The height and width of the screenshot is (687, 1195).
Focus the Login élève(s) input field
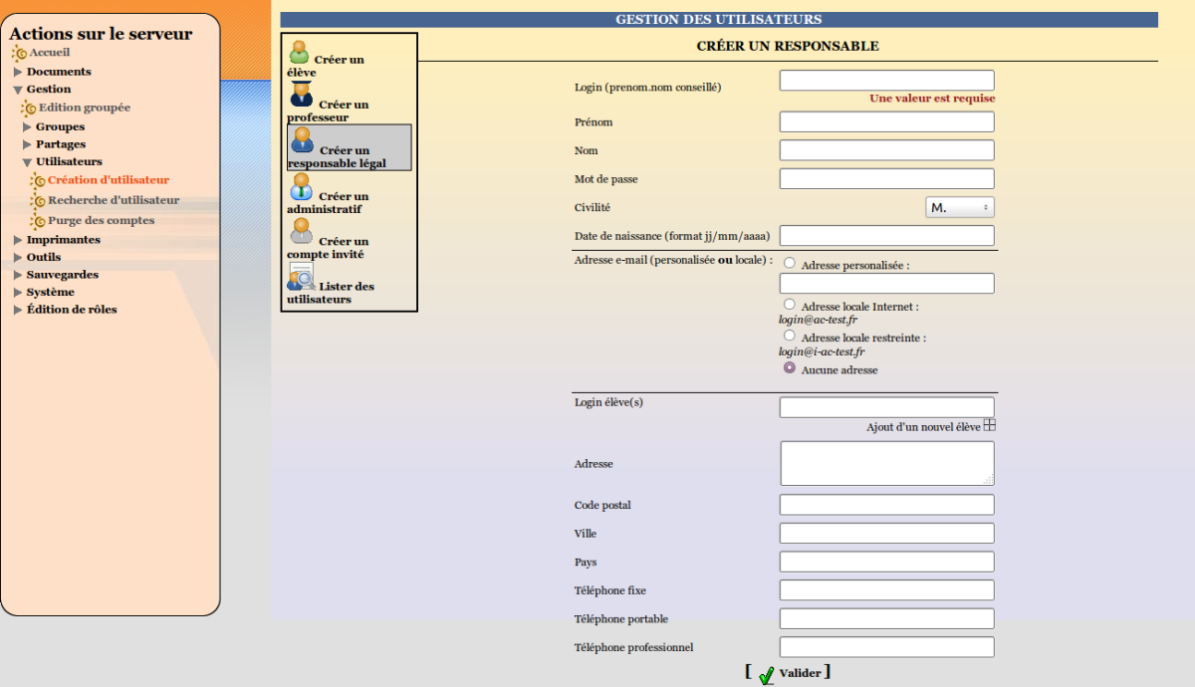click(x=887, y=407)
